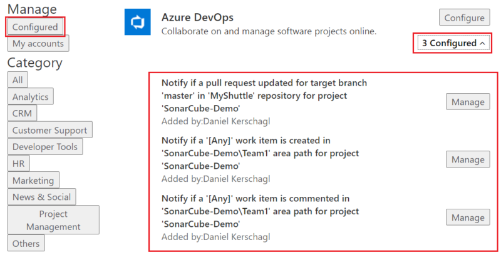The height and width of the screenshot is (255, 501).
Task: Show Project Management connectors
Action: (53, 220)
